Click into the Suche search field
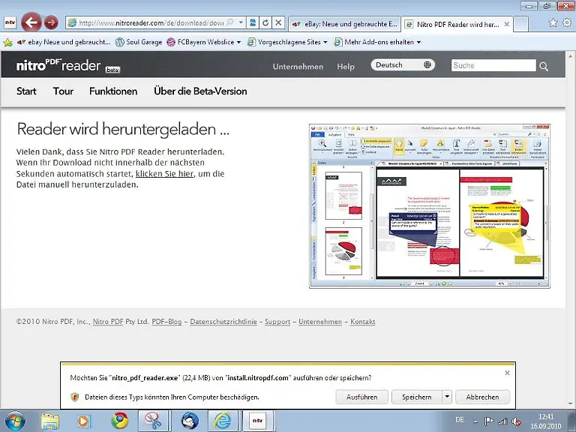Screen dimensions: 576x432 [x=493, y=66]
